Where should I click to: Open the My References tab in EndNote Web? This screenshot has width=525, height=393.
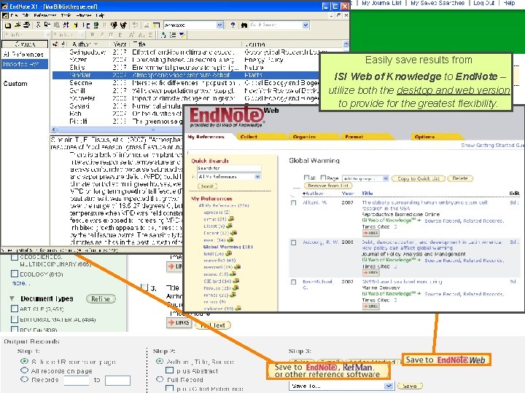pos(206,137)
